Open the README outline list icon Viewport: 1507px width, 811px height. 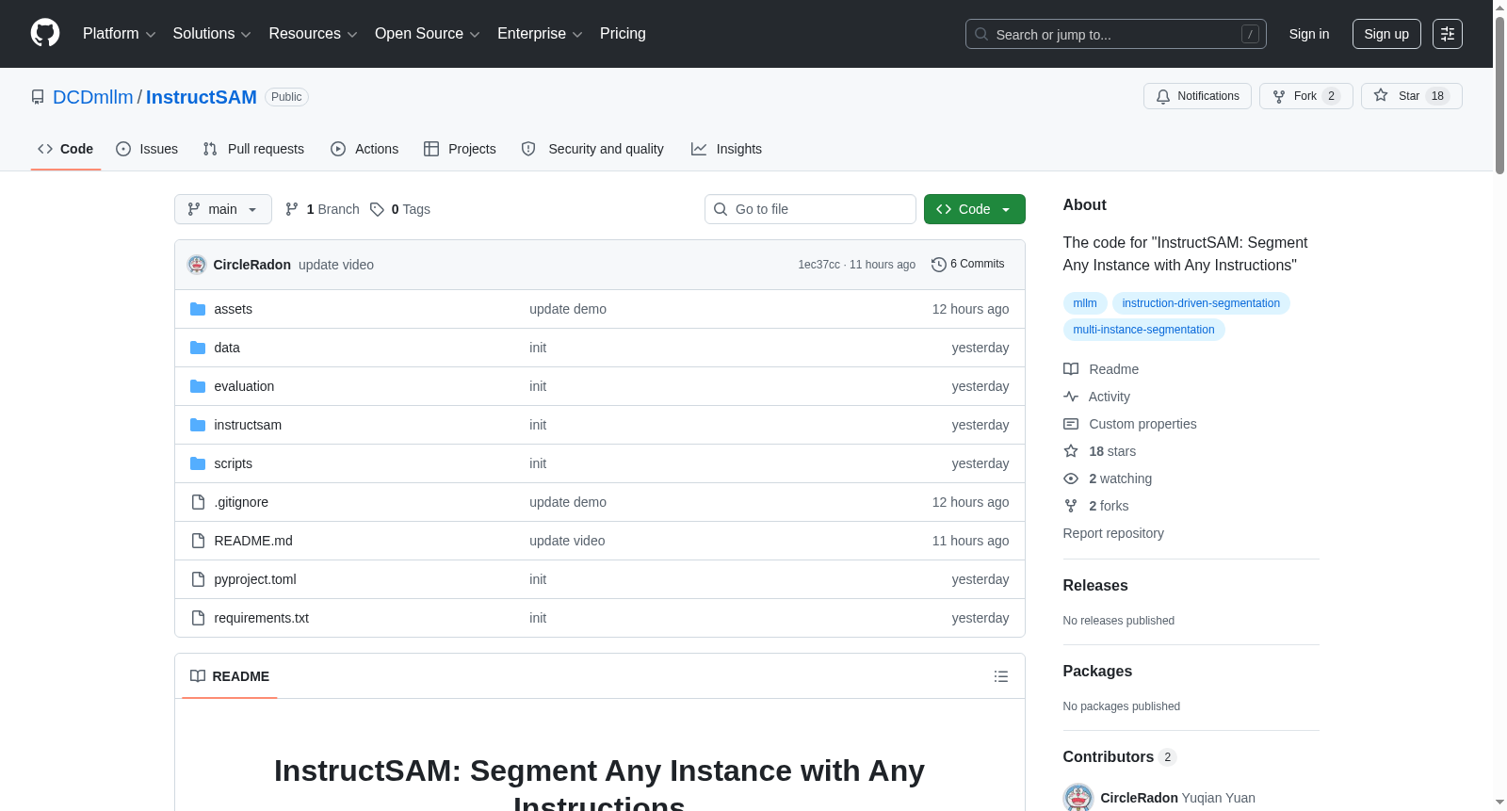(1001, 676)
